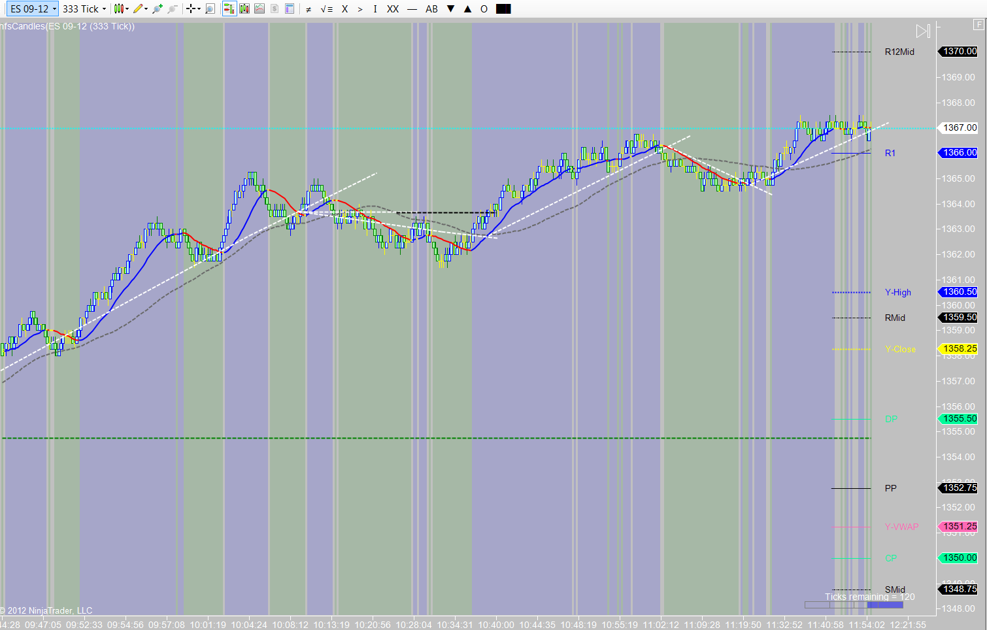Click the 1357.00 price axis label
This screenshot has width=987, height=630.
coord(958,381)
